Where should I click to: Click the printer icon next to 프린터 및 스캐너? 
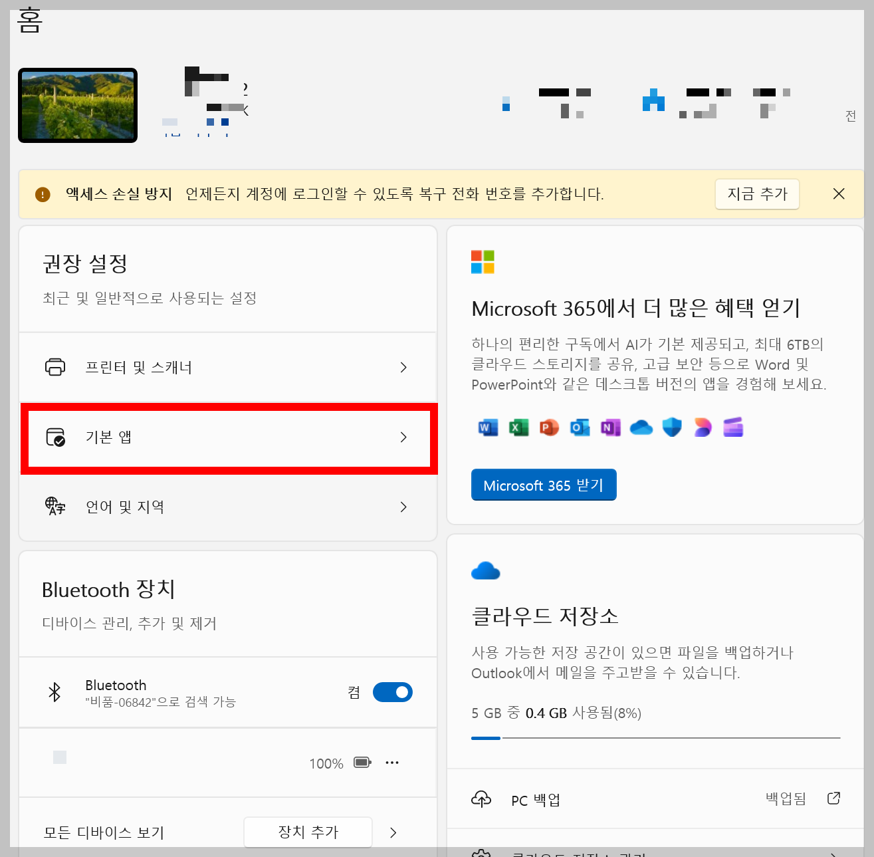click(56, 367)
